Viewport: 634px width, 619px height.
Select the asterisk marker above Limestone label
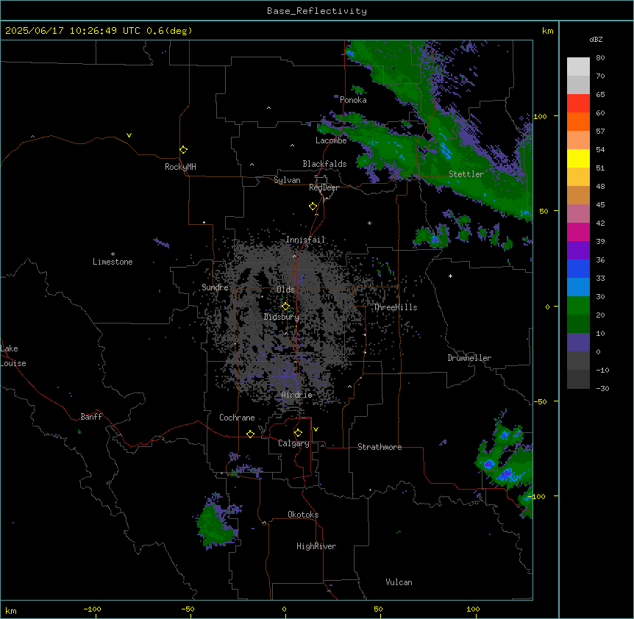[x=113, y=254]
